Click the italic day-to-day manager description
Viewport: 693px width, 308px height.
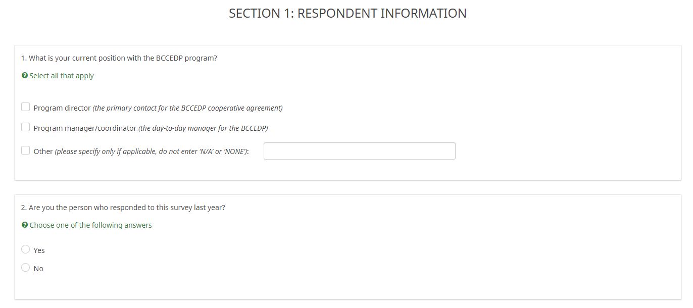[x=203, y=128]
